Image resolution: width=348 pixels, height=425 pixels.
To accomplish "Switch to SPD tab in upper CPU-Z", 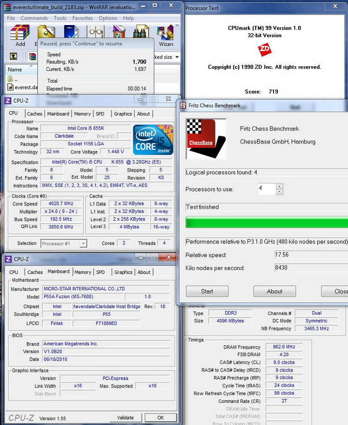I will click(100, 114).
